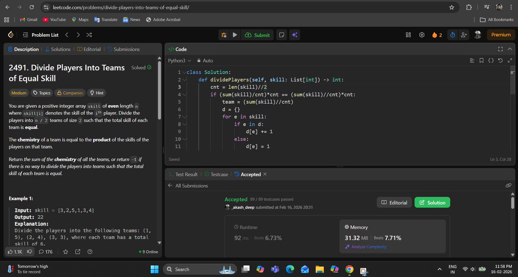
Task: Click the green Solution button
Action: point(433,202)
